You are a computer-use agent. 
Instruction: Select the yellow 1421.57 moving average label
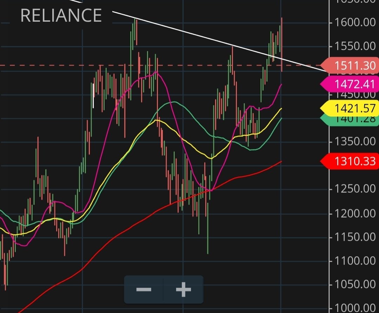coord(350,108)
